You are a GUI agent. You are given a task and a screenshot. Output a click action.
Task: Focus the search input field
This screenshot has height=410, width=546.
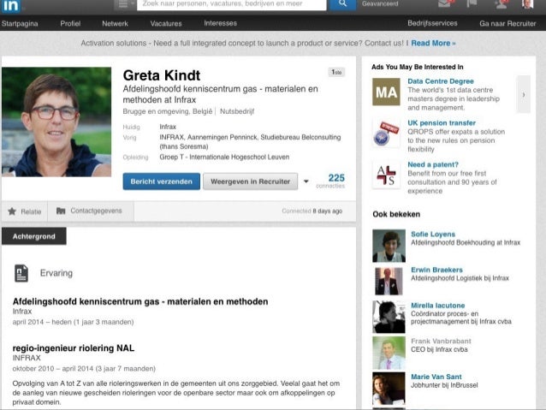232,4
